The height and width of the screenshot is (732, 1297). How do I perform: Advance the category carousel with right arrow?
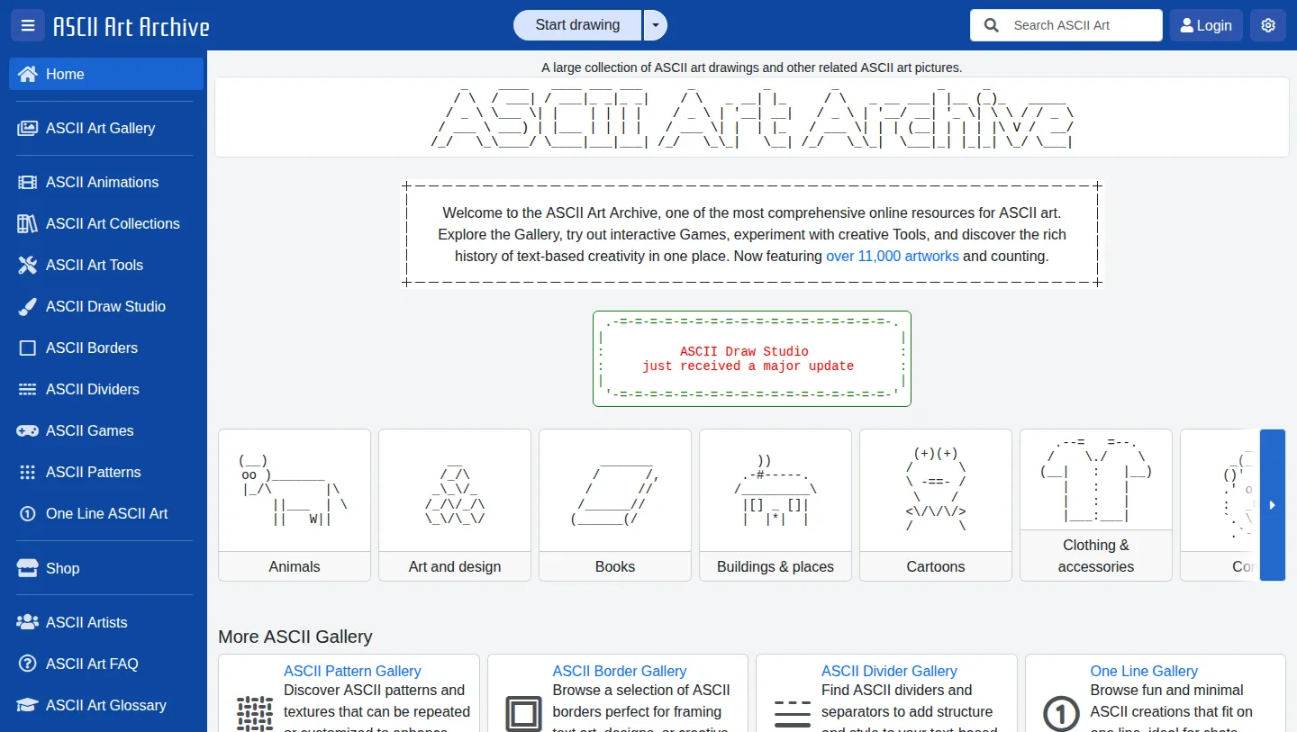1272,505
